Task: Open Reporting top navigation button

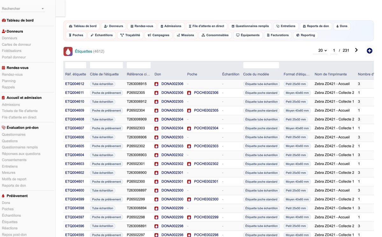Action: [306, 35]
